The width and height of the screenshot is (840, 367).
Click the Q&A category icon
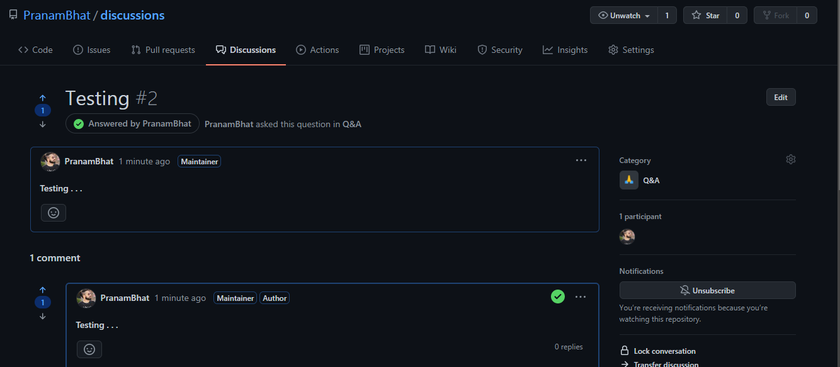(x=628, y=180)
